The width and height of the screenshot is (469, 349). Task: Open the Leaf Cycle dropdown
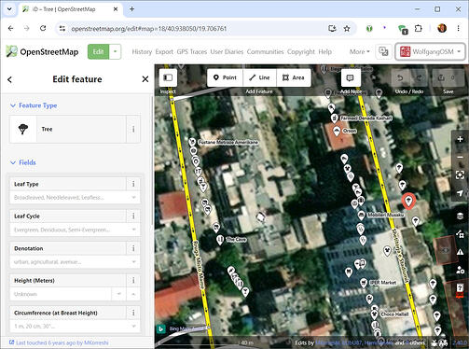point(134,230)
